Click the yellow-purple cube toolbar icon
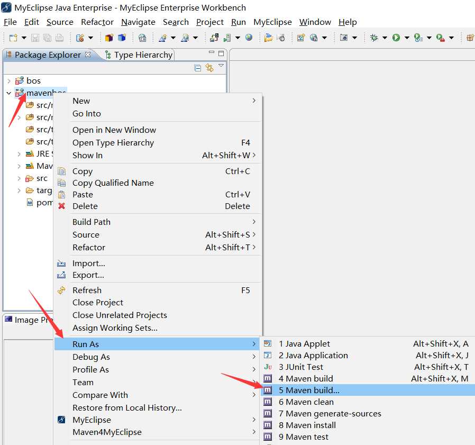The height and width of the screenshot is (445, 475). 109,38
